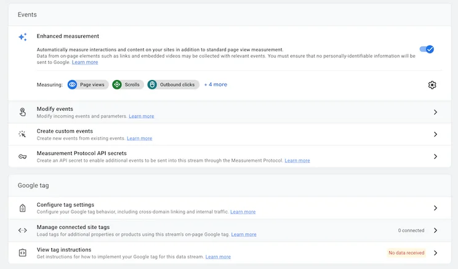Open the Modify events title
The width and height of the screenshot is (458, 269).
pyautogui.click(x=55, y=109)
